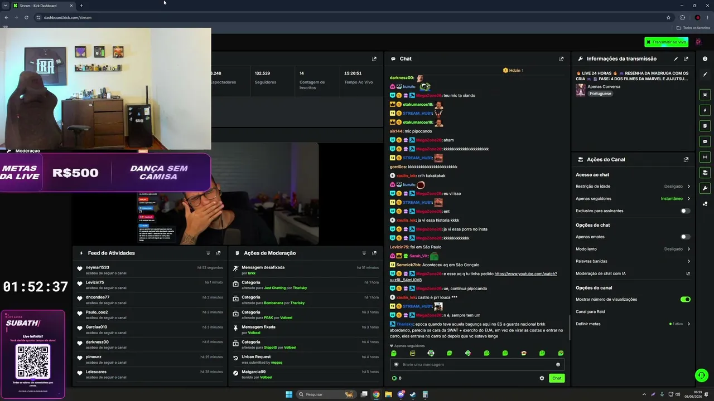Open the camera panel sidebar icon
The width and height of the screenshot is (714, 401).
(x=705, y=173)
